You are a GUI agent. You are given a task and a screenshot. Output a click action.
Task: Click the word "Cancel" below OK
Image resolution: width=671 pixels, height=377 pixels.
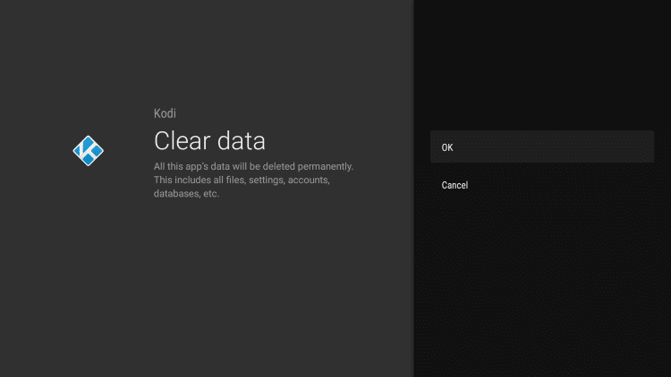(454, 185)
